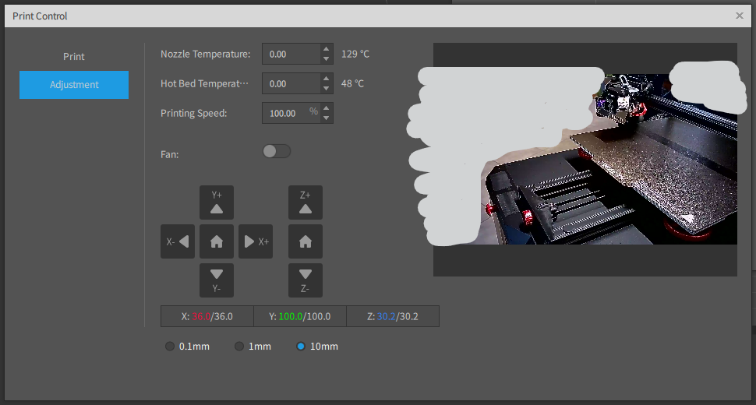
Task: Decrease Hot Bed Temperature with down arrow
Action: tap(327, 89)
